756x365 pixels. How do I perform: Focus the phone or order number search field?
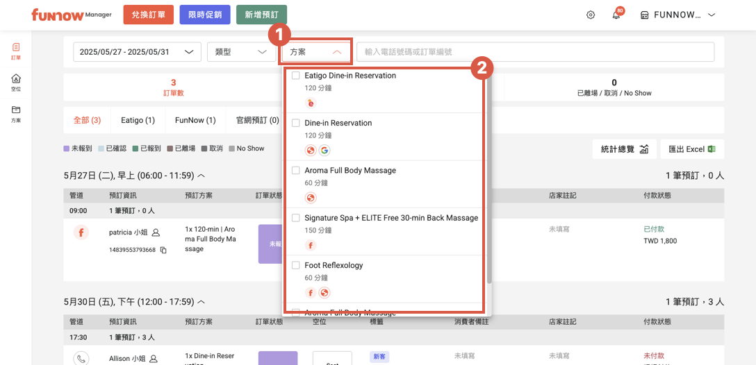pyautogui.click(x=535, y=52)
